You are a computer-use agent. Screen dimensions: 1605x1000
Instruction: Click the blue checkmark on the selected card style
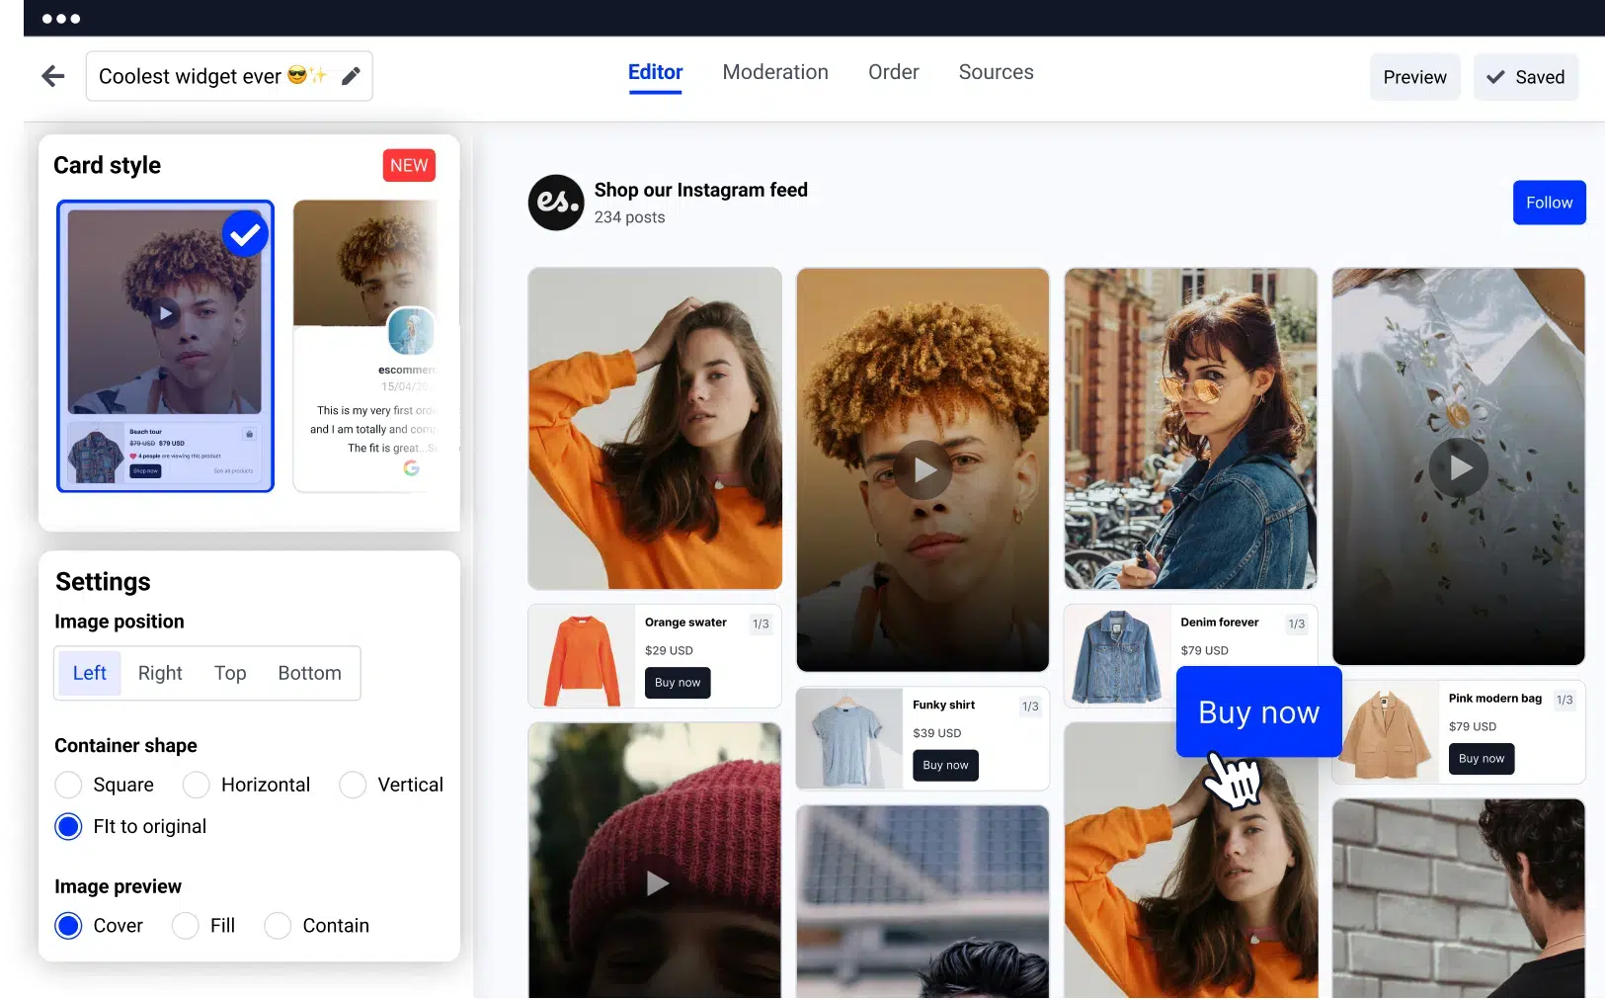(245, 234)
